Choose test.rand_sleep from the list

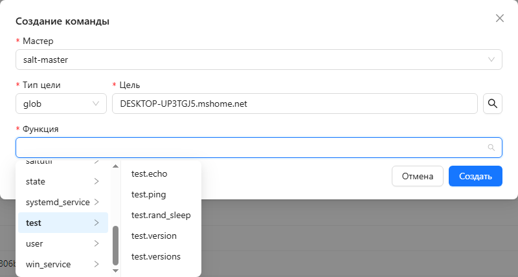[x=161, y=215]
